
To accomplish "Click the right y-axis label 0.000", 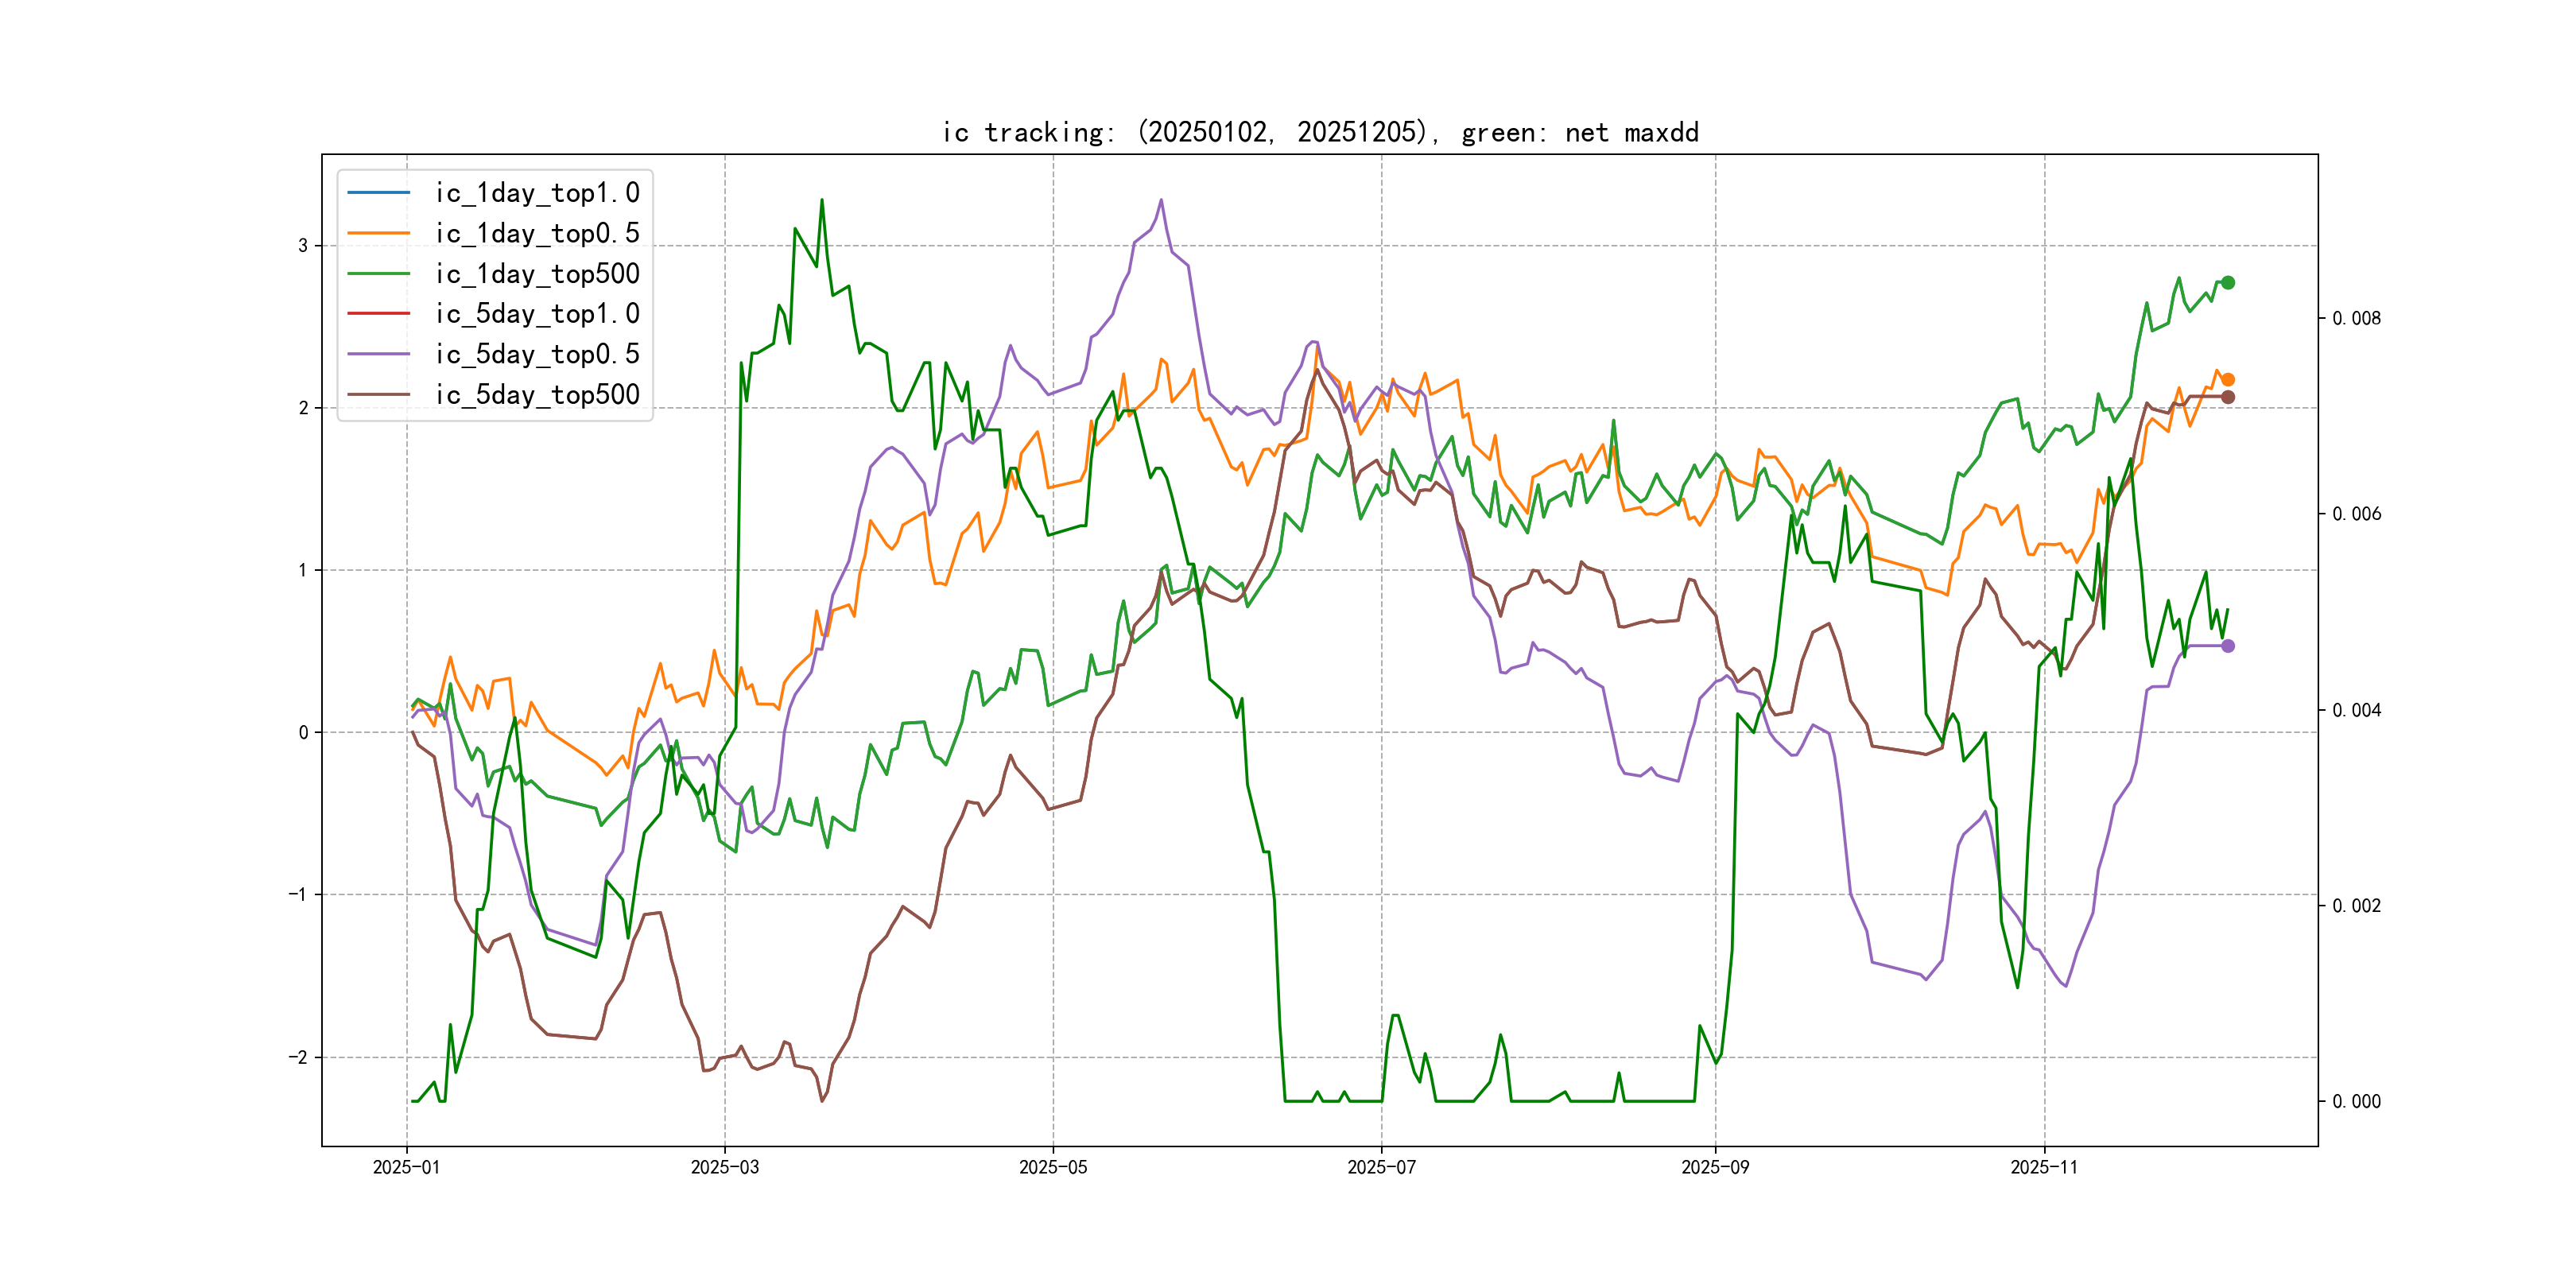I will coord(2356,1101).
